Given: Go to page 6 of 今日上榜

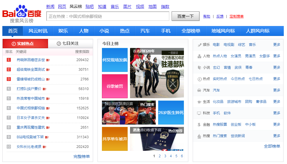Looking at the screenshot, I should pos(182,156).
